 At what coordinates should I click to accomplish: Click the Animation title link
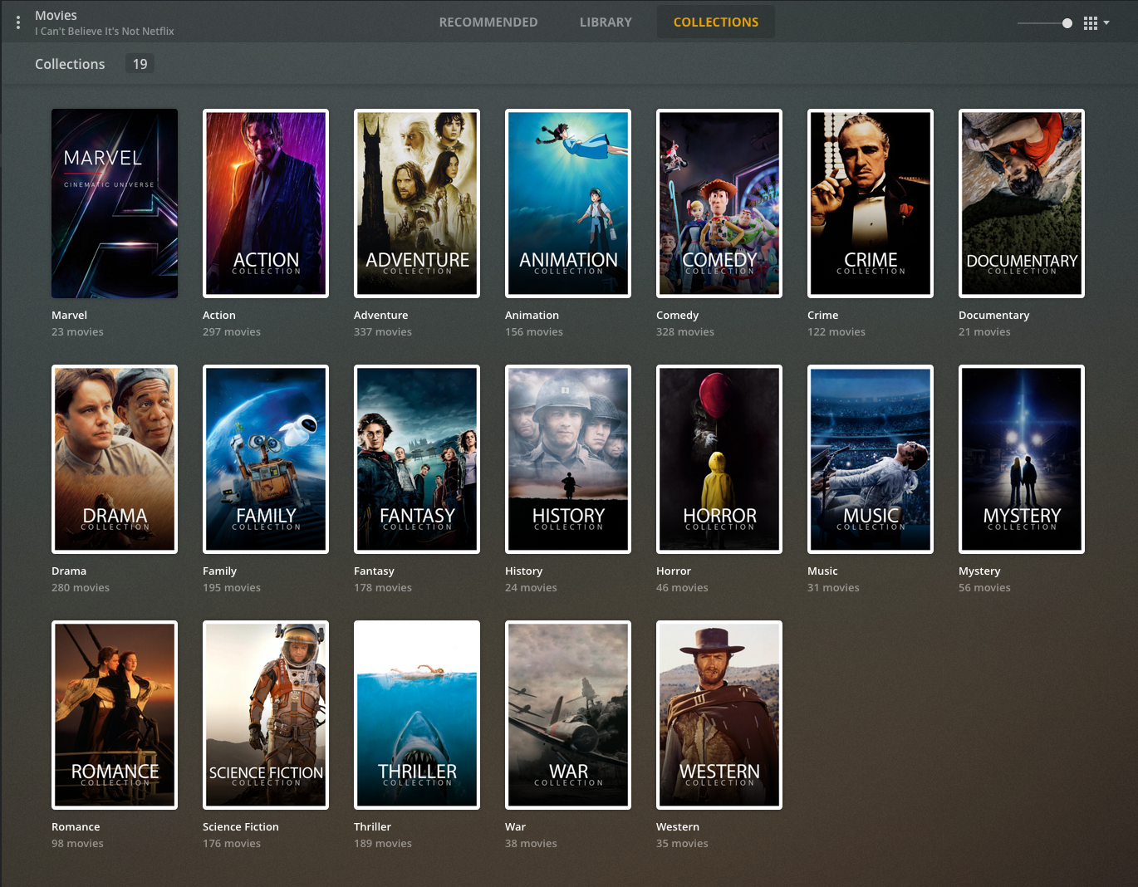tap(532, 316)
